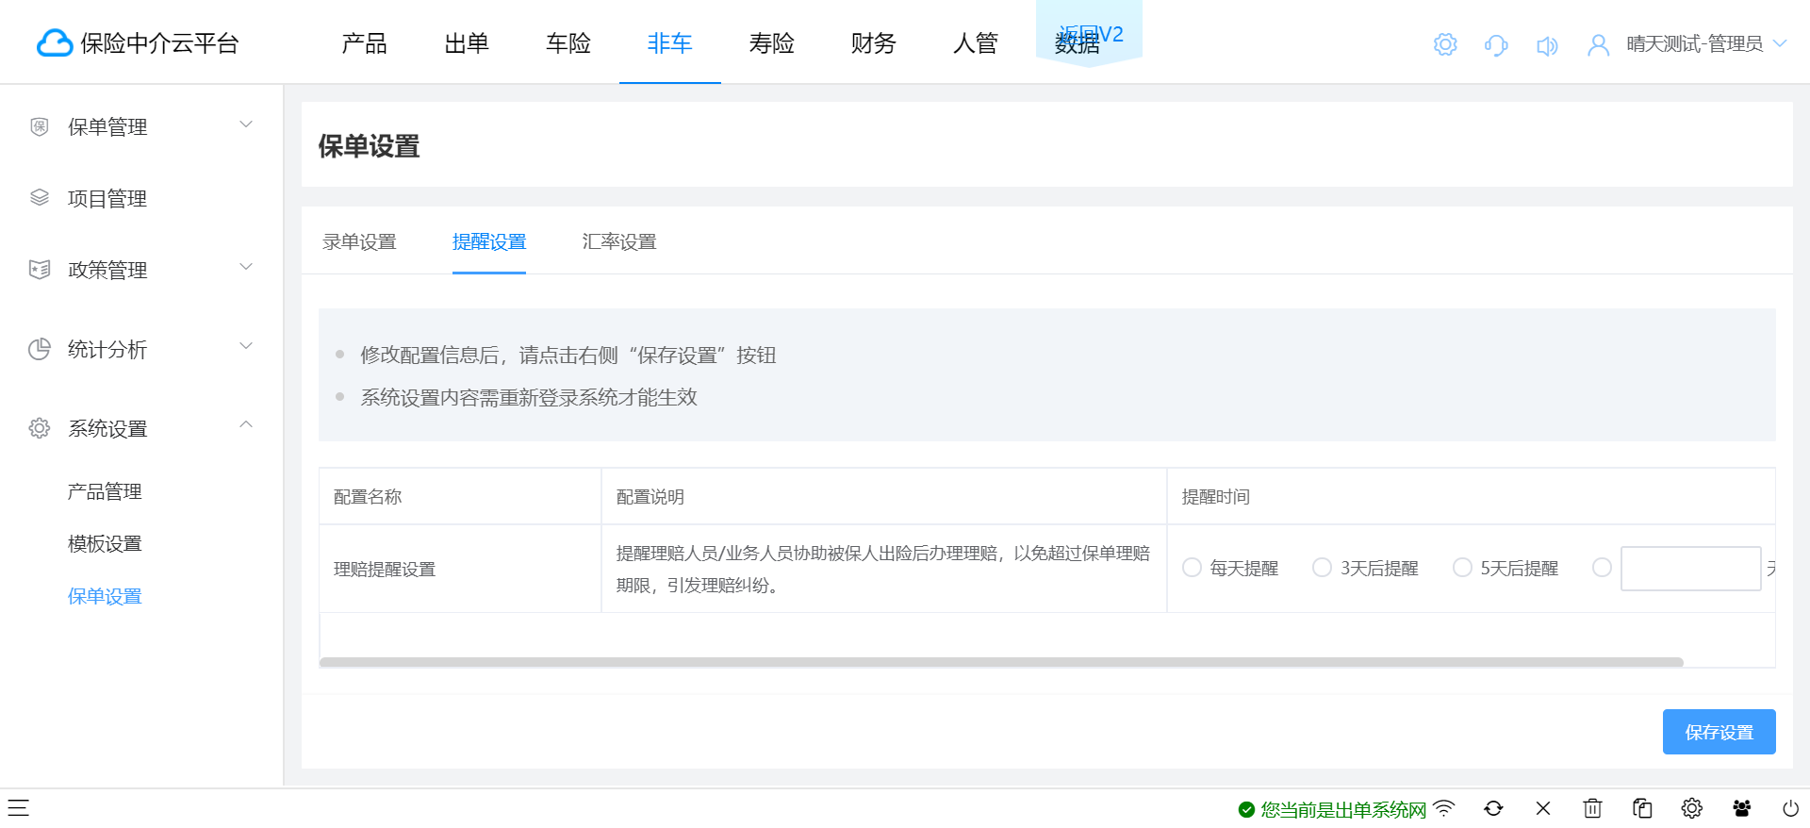
Task: Switch to the 数据 top menu
Action: (x=1077, y=45)
